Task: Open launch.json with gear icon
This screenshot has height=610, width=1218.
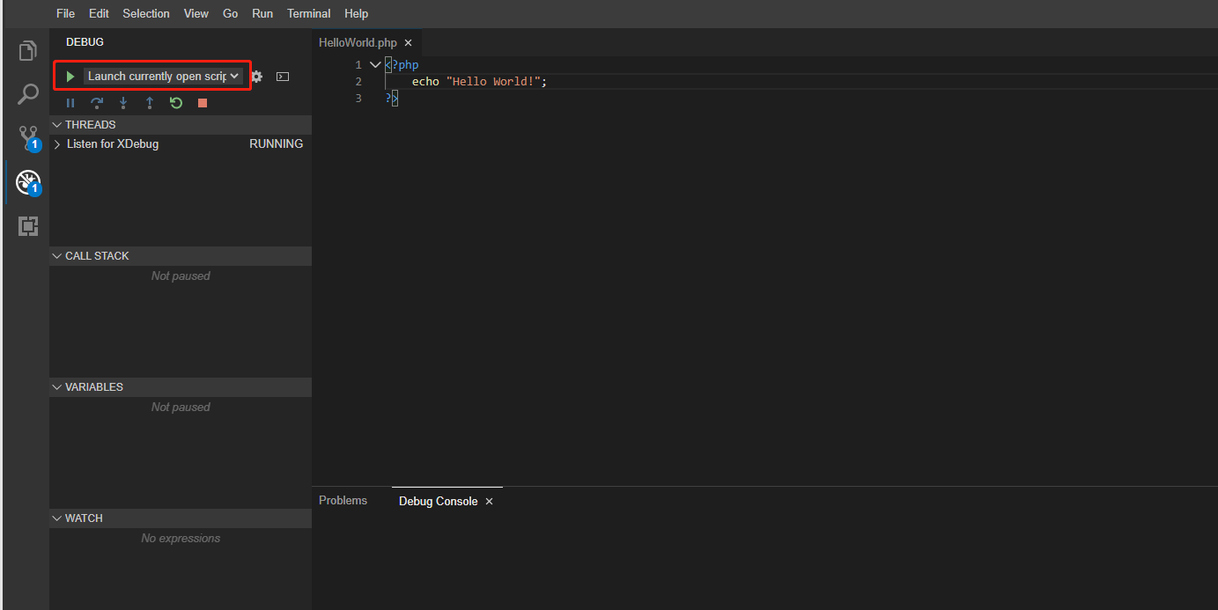Action: coord(256,77)
